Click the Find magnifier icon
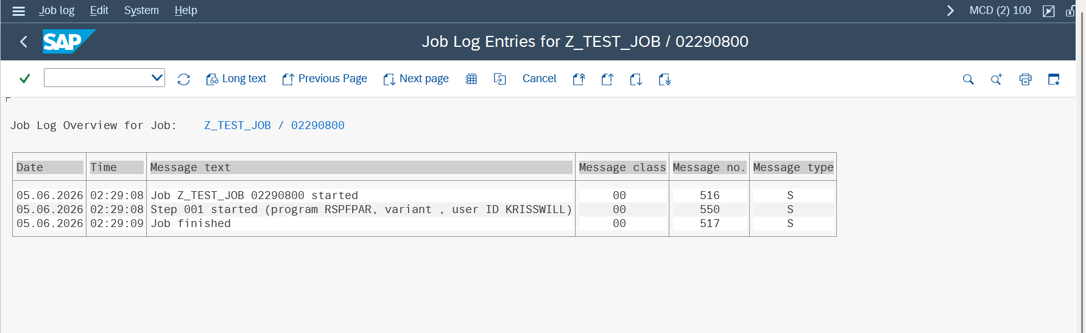Image resolution: width=1086 pixels, height=333 pixels. tap(968, 79)
